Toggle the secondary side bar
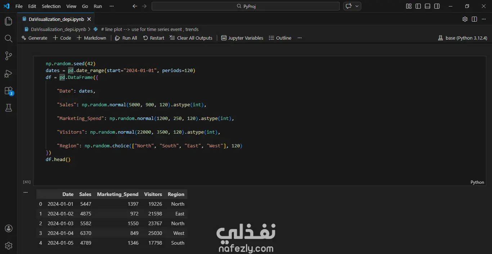The height and width of the screenshot is (254, 492). 437,6
